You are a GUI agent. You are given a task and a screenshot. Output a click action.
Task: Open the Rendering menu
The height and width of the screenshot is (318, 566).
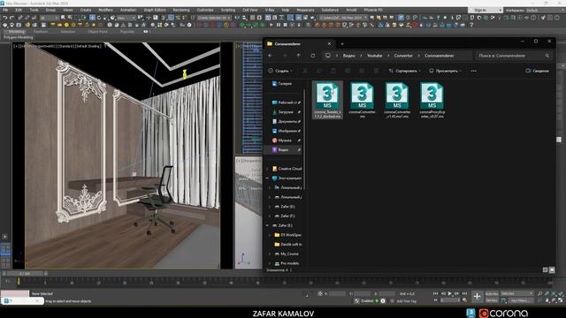pos(181,10)
